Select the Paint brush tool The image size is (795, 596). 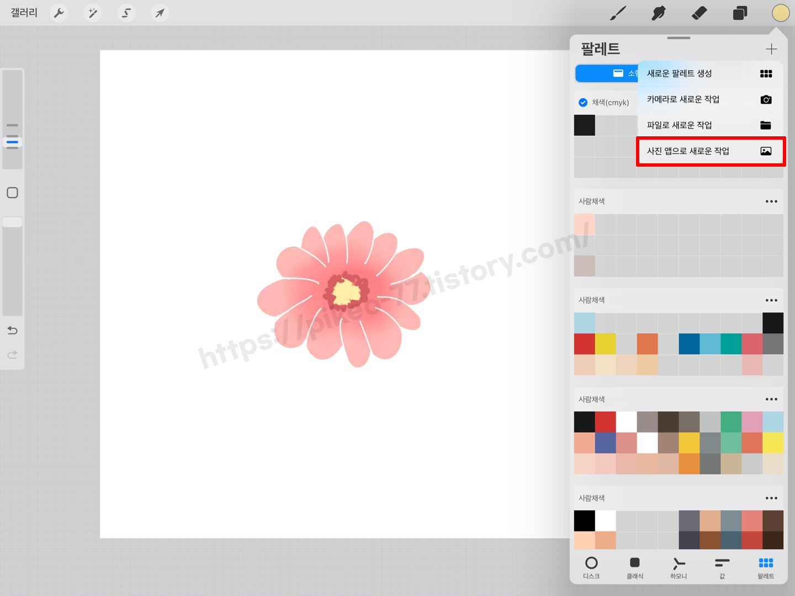618,13
